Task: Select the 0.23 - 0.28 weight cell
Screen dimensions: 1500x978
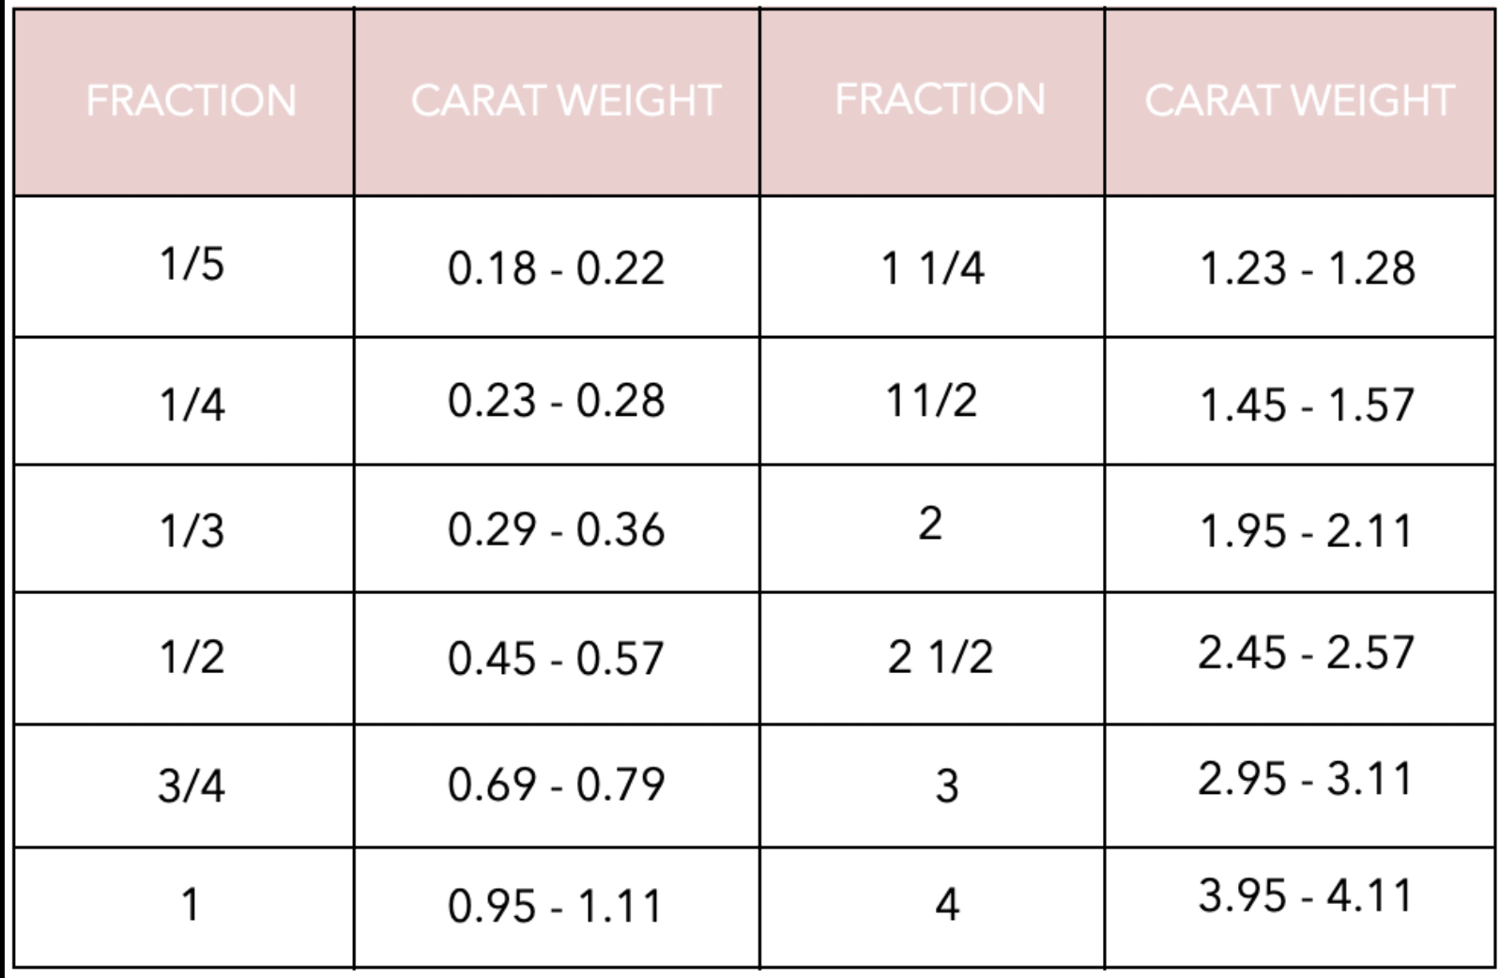Action: pyautogui.click(x=556, y=401)
